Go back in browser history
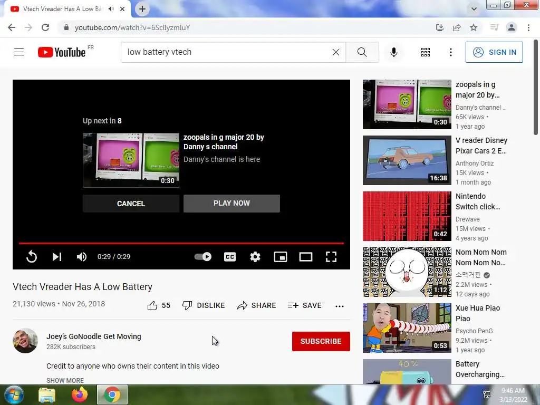The height and width of the screenshot is (405, 540). pos(12,27)
